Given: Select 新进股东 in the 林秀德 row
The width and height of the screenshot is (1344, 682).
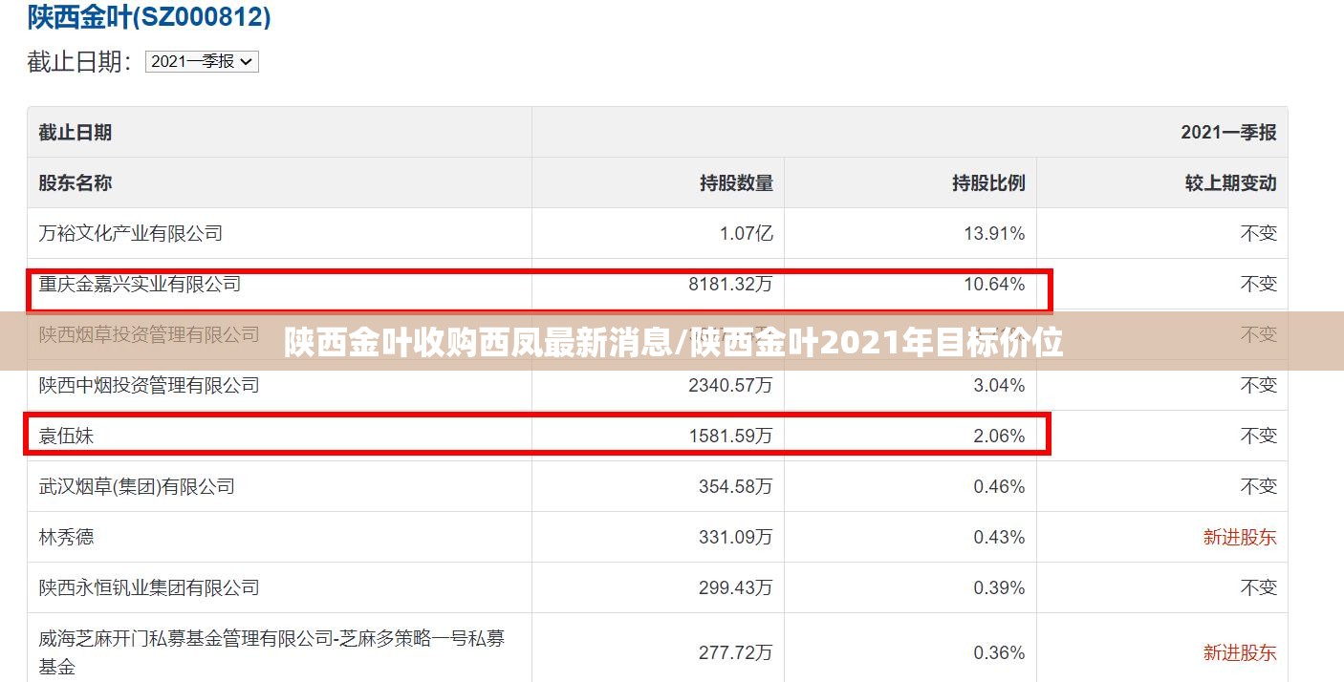Looking at the screenshot, I should pos(1240,537).
